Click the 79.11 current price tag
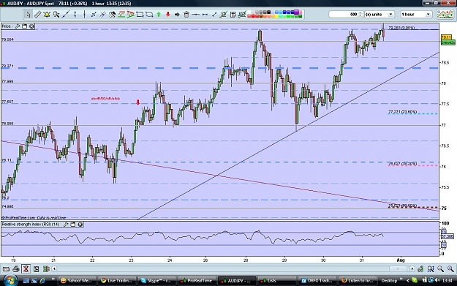This screenshot has width=457, height=286. coord(446,37)
